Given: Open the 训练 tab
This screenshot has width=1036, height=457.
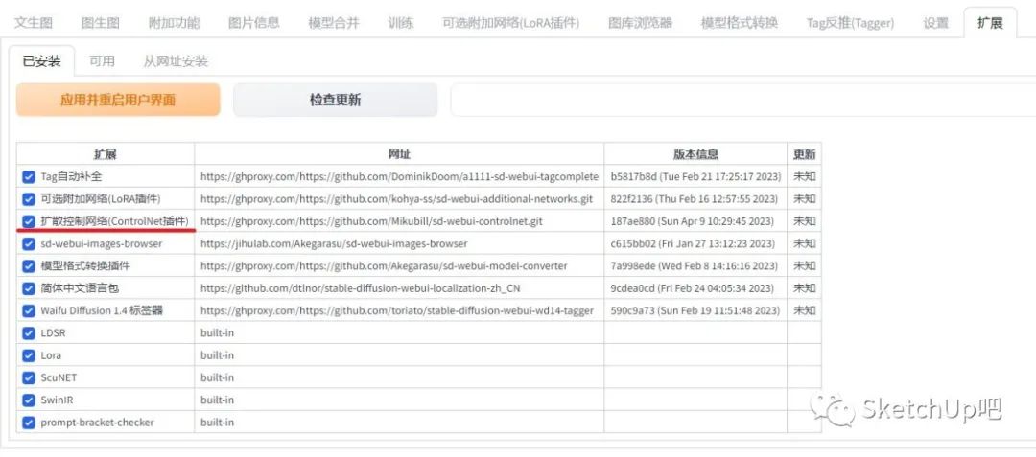Looking at the screenshot, I should coord(401,23).
